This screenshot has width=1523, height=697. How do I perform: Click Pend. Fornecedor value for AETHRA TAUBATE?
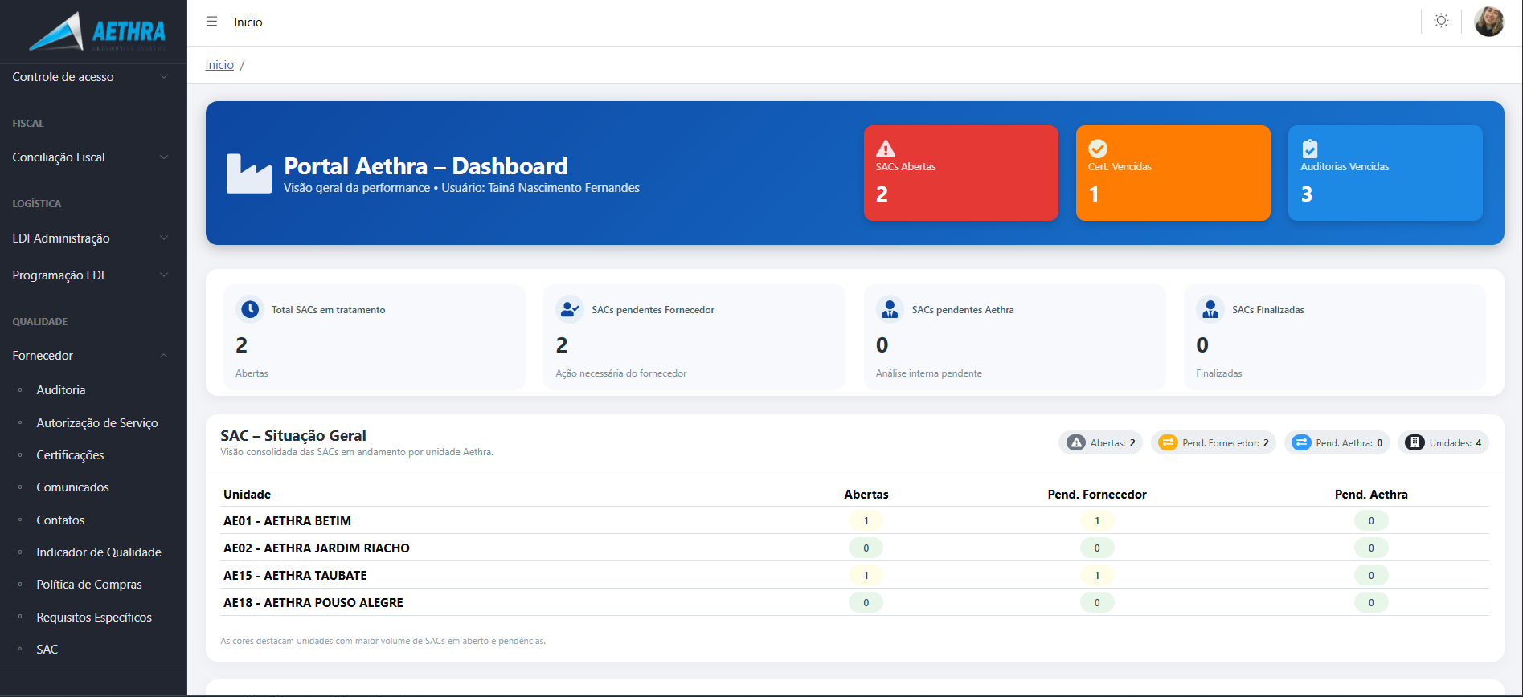1097,575
